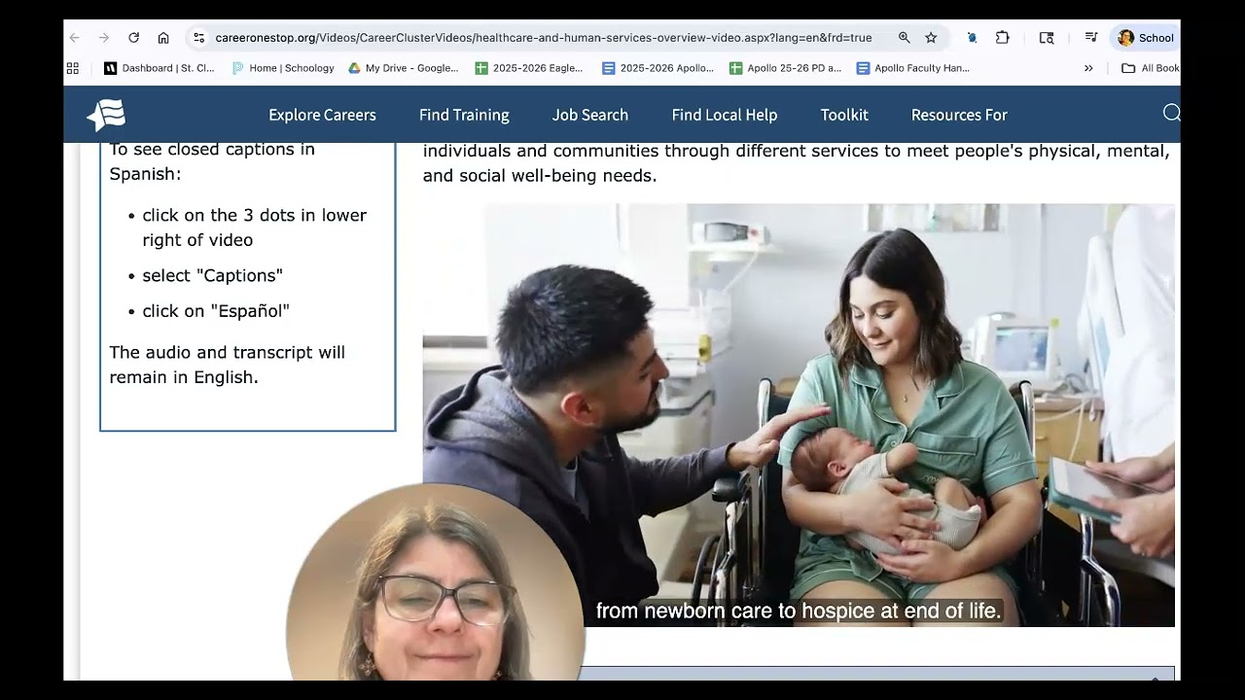Viewport: 1245px width, 700px height.
Task: Click 'The audio and transcript will' text
Action: tap(228, 353)
